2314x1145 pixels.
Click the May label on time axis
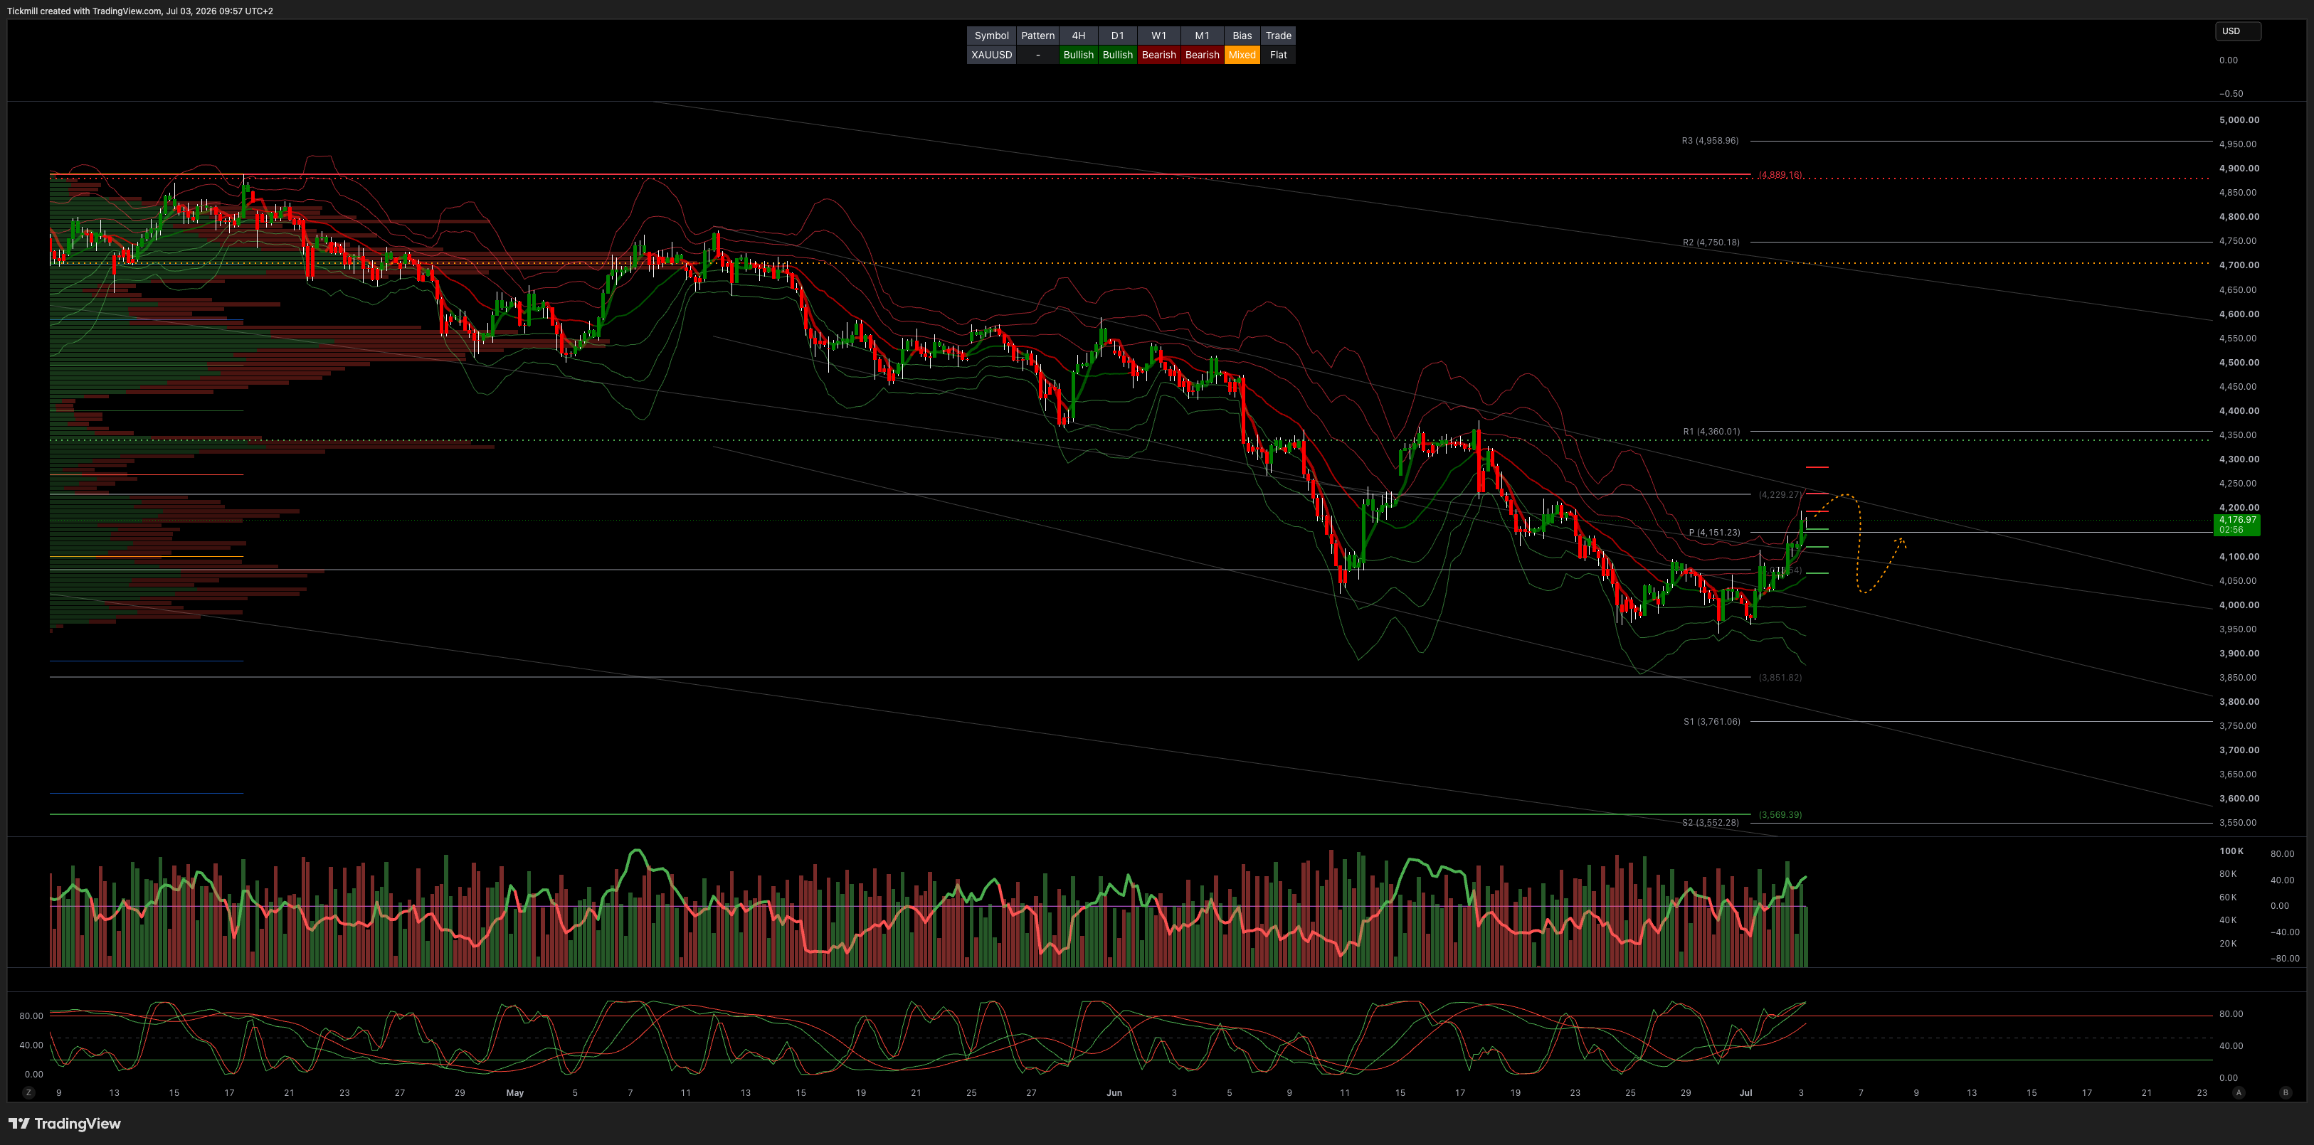(514, 1093)
